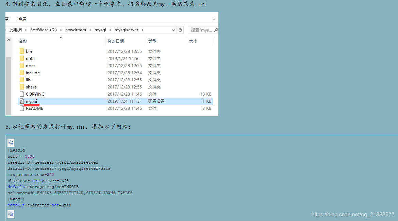Click the 2019/1/24 14:56 date cell
Screen dimensions: 398x221
(123, 58)
